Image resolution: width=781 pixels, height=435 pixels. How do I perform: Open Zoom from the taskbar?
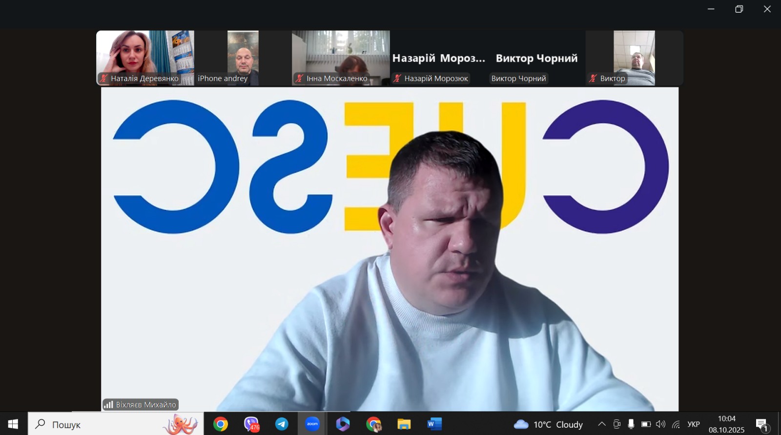(x=312, y=424)
